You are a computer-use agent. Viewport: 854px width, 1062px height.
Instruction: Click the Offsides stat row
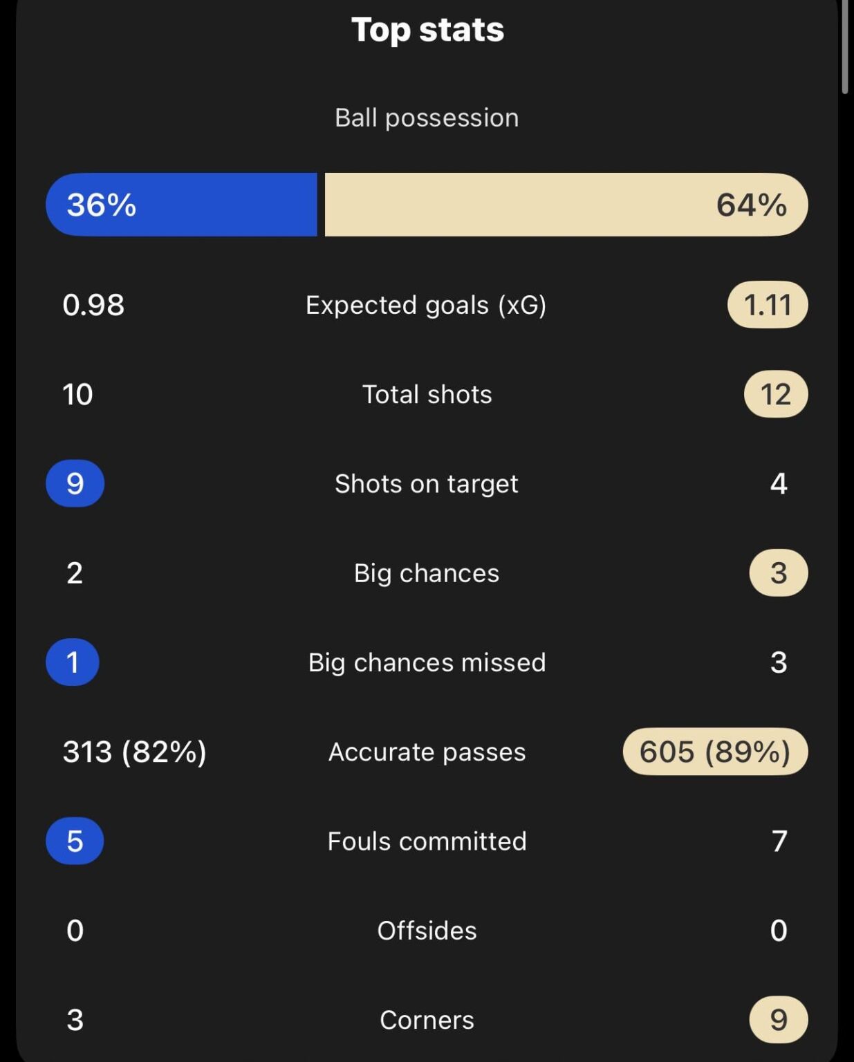(x=427, y=931)
